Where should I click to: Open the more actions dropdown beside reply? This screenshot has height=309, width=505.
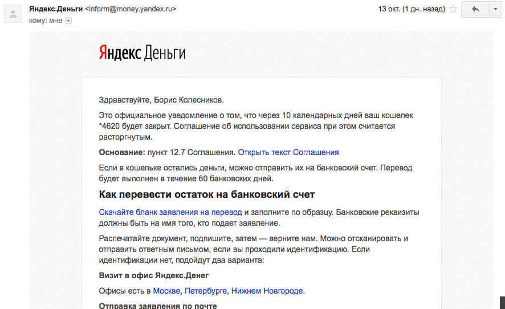coord(496,9)
